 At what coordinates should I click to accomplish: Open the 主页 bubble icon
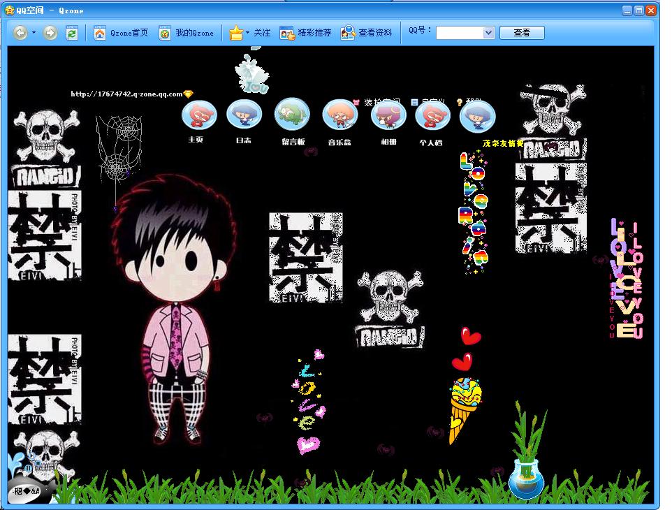click(x=199, y=115)
